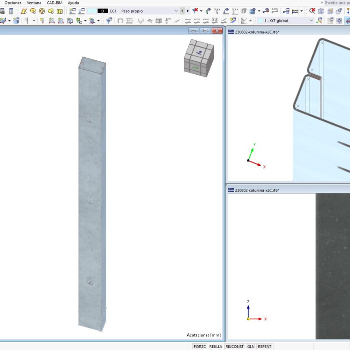Open the Opciones menu
Viewport: 350px width, 350px height.
(13, 3)
